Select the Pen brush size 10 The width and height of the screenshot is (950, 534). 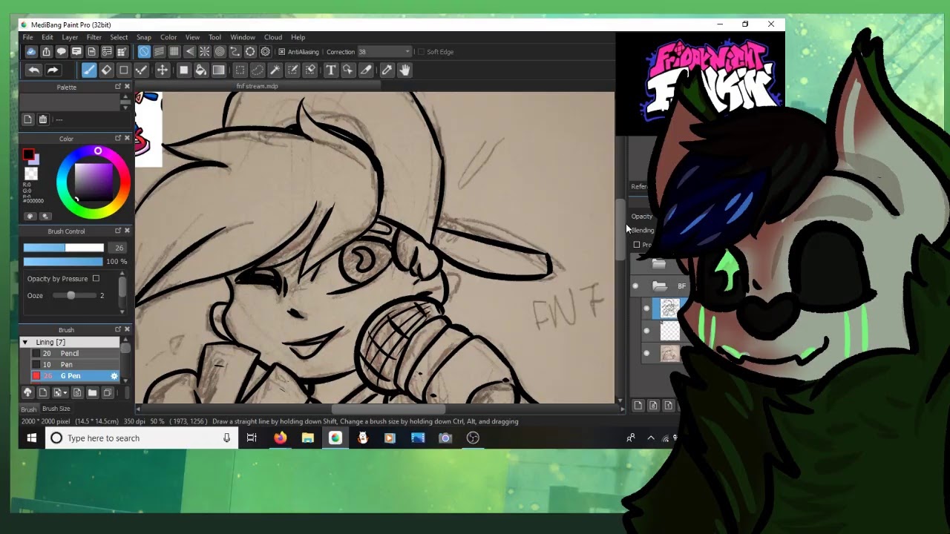pyautogui.click(x=67, y=365)
